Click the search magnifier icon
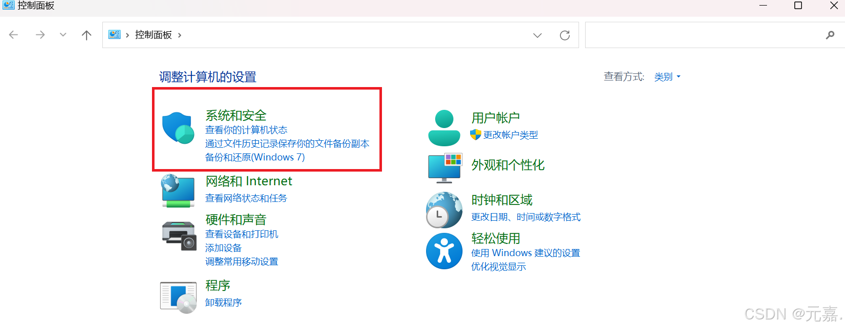 click(830, 35)
